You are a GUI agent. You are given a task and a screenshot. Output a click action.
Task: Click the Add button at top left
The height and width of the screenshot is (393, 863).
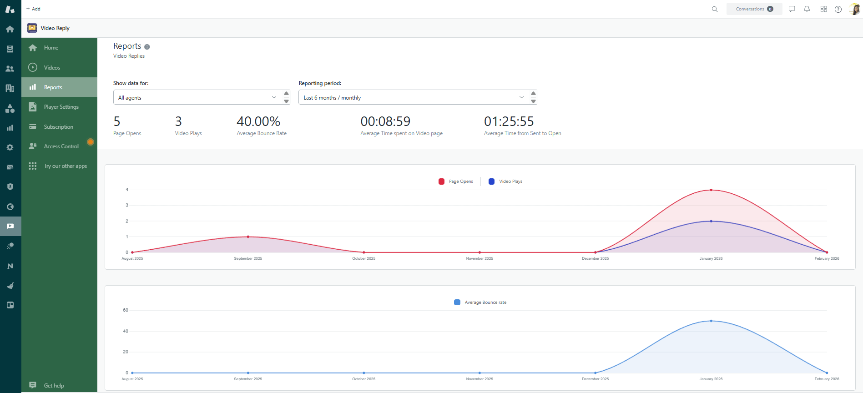click(33, 9)
